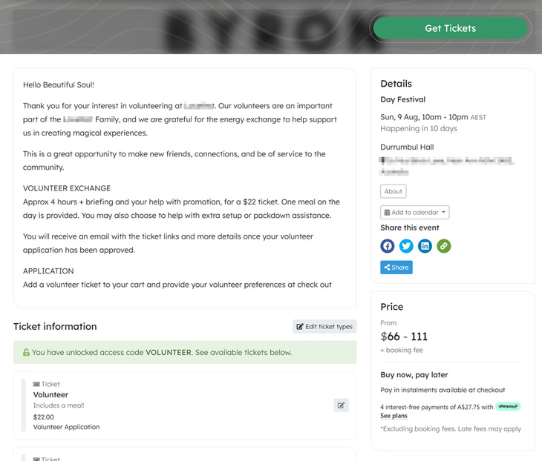
Task: Click the VOLUNTEER access code banner
Action: pos(185,352)
